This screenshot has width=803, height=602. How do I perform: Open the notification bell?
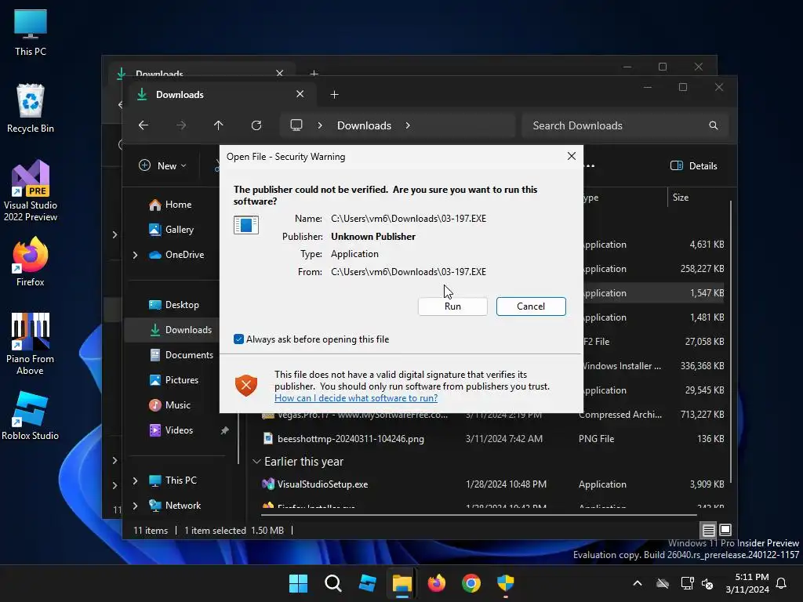782,583
